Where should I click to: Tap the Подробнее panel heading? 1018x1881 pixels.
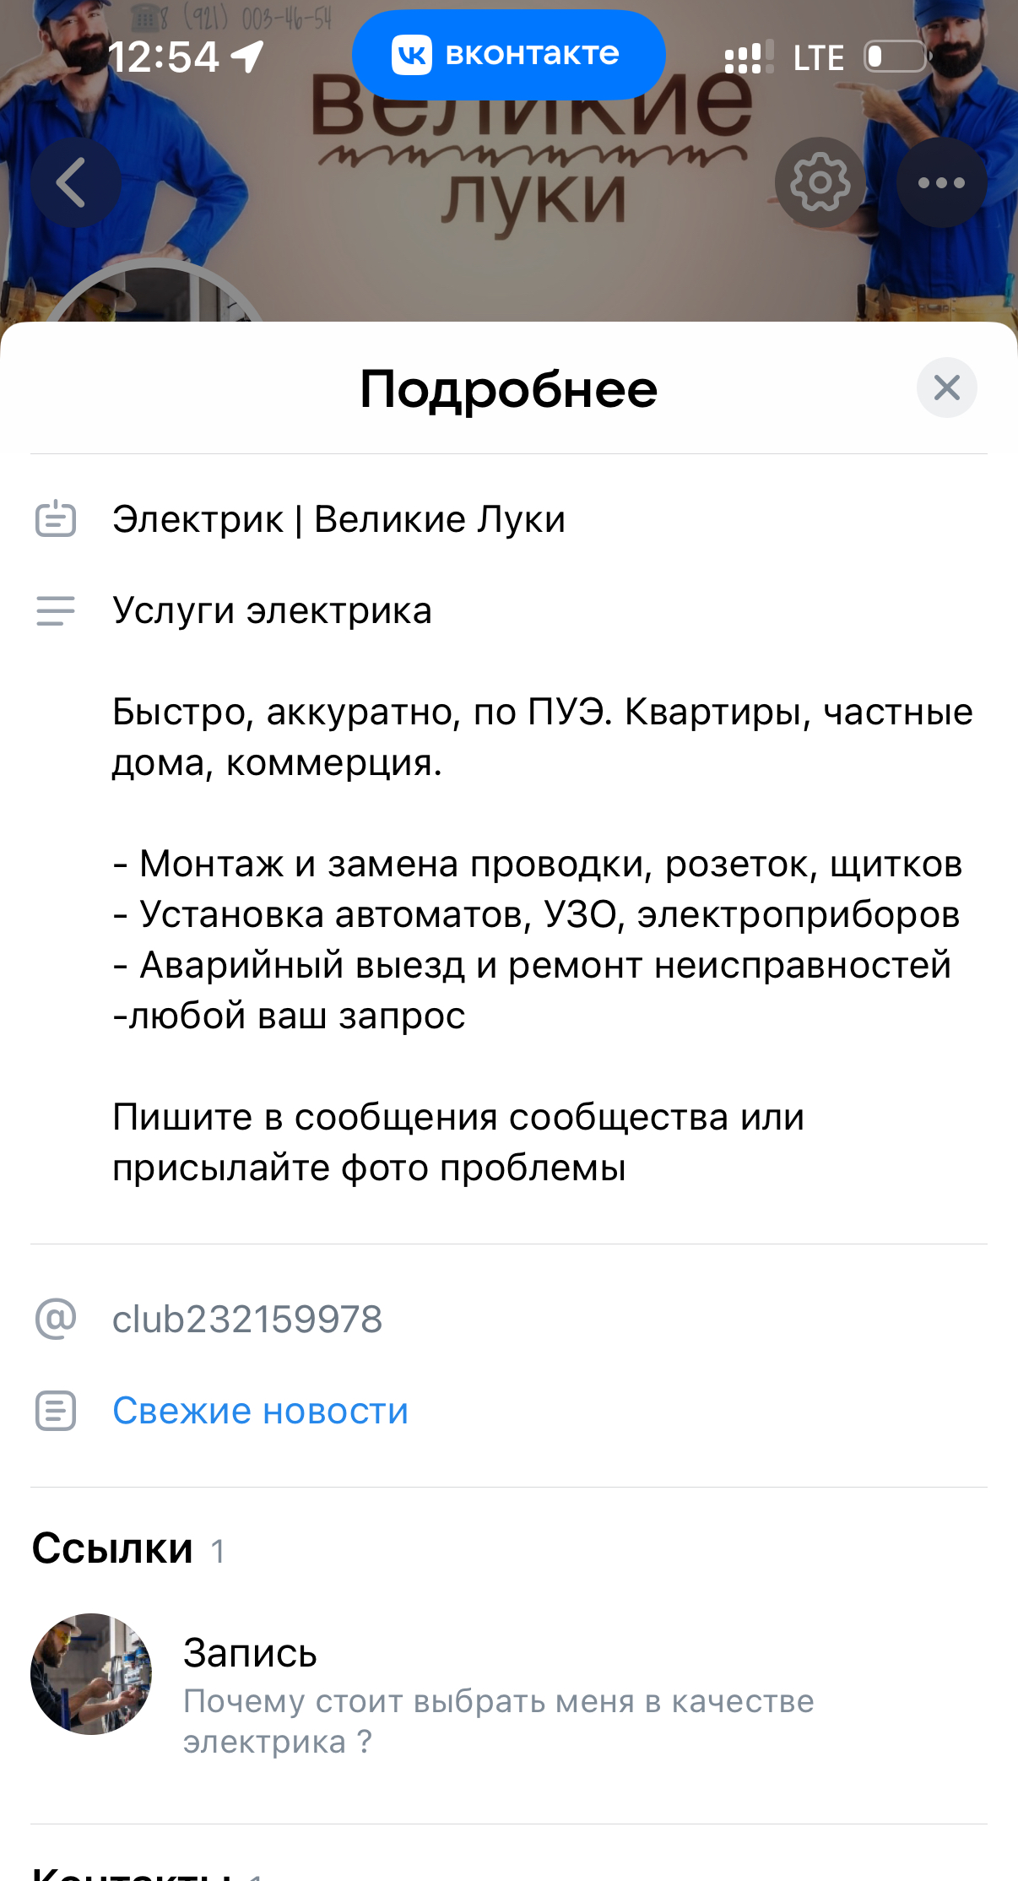tap(508, 389)
